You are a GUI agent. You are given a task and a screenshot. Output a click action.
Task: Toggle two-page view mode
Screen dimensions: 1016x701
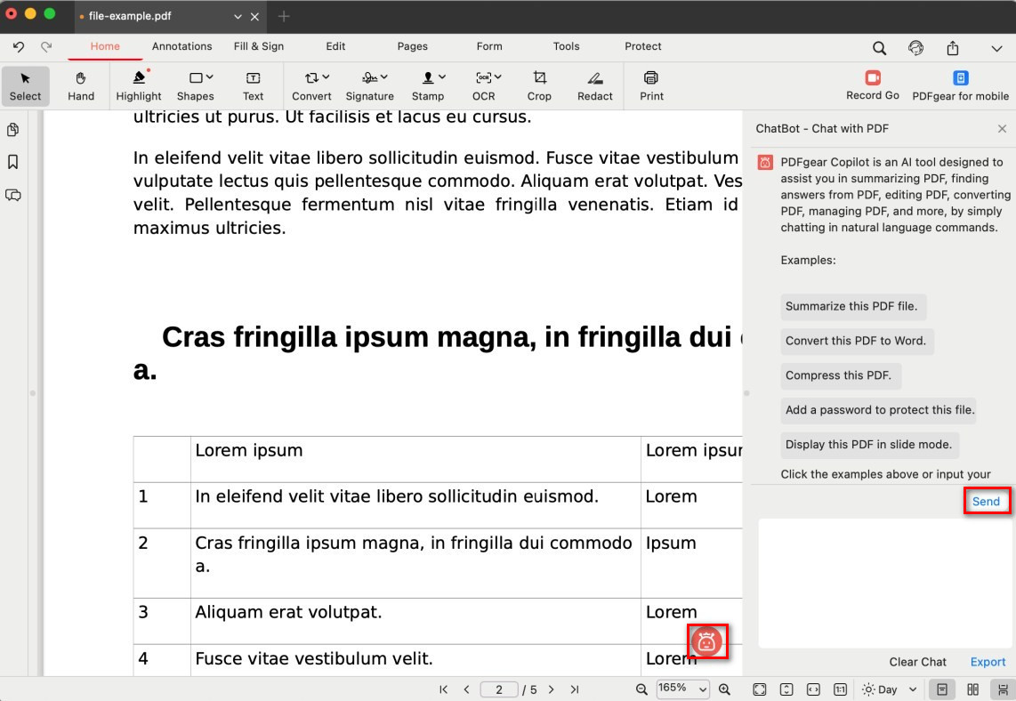coord(972,689)
